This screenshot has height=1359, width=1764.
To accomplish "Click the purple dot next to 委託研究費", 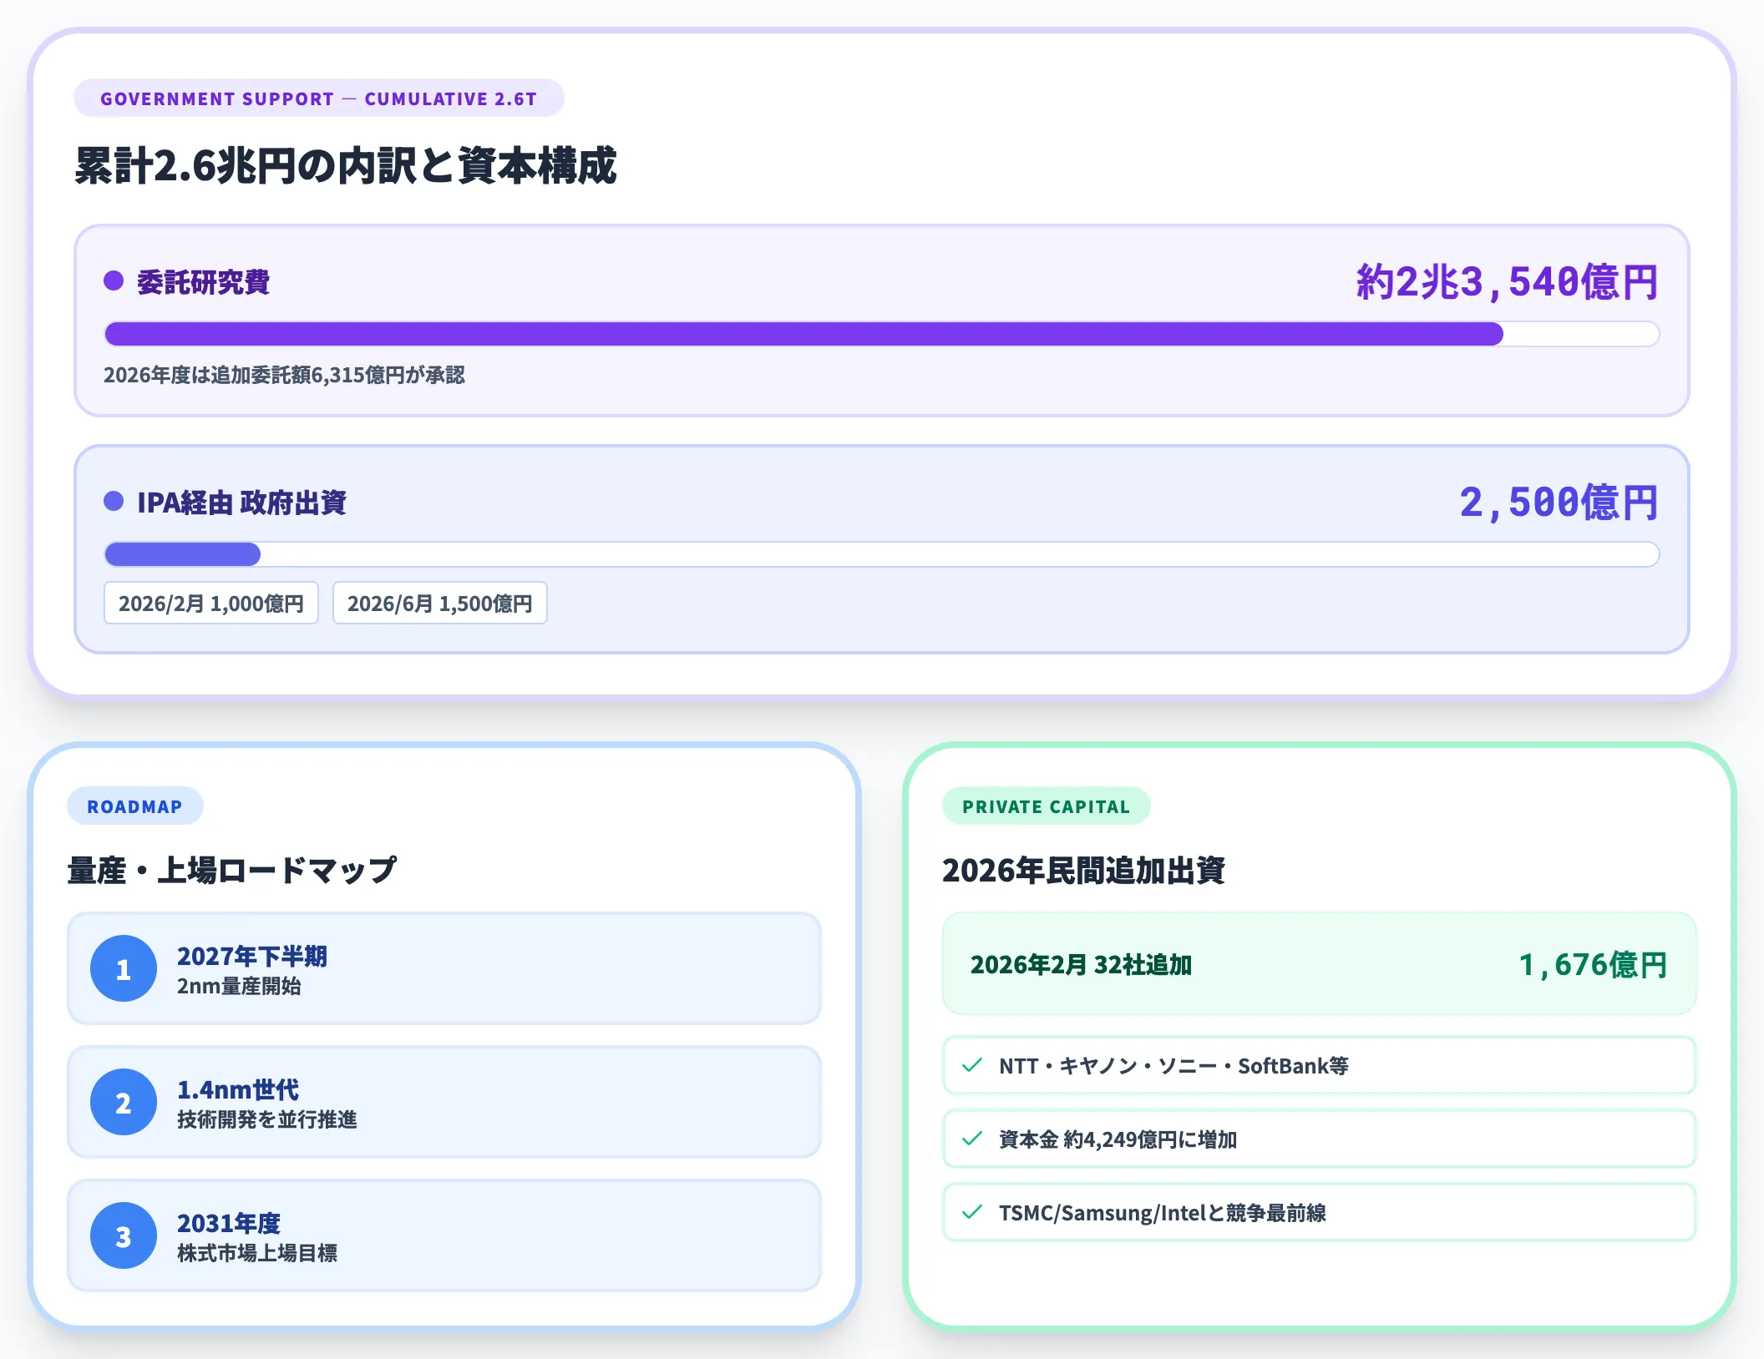I will 114,280.
